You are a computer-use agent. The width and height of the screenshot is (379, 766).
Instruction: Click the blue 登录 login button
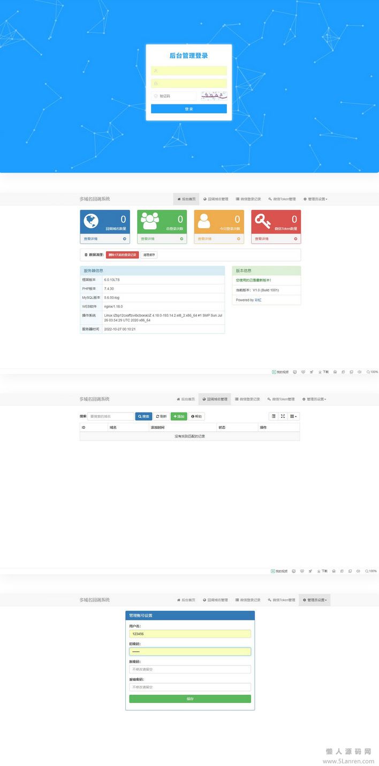[188, 109]
